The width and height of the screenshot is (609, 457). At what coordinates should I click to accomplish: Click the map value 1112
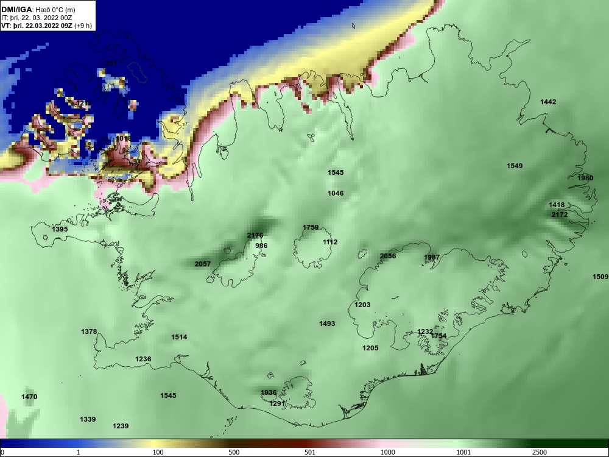click(330, 242)
